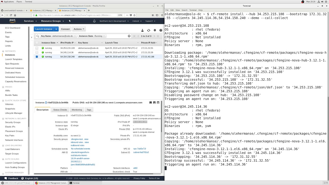
Task: Click the Key Pairs sidebar item
Action: [x=10, y=136]
